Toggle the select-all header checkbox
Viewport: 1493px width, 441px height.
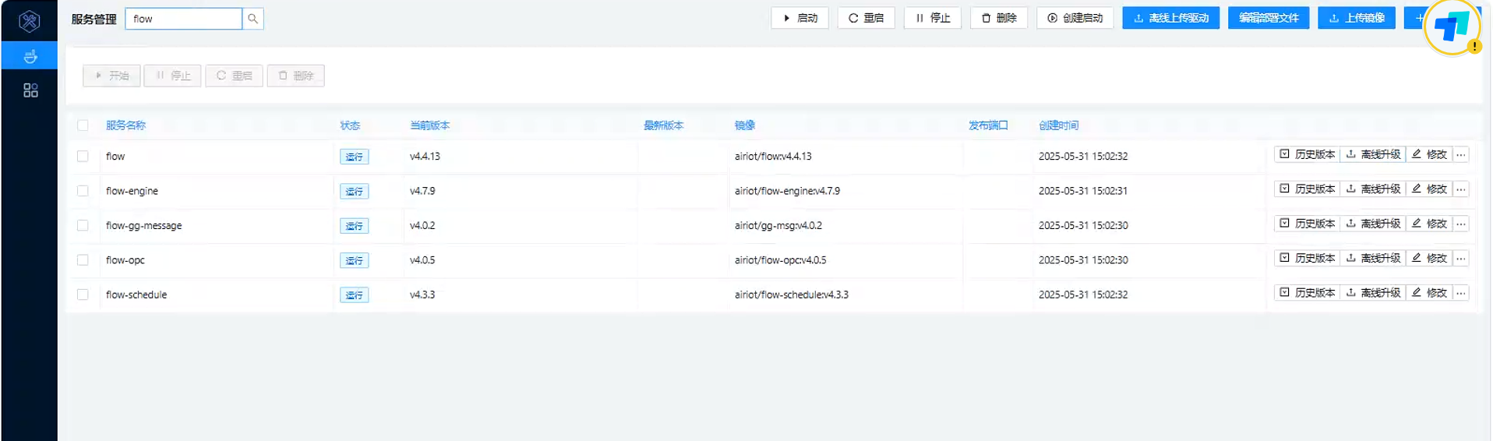(x=83, y=125)
